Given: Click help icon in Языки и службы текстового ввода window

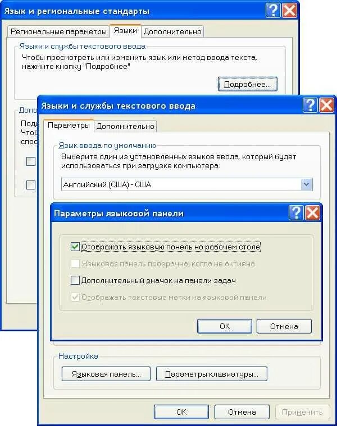Looking at the screenshot, I should [310, 105].
